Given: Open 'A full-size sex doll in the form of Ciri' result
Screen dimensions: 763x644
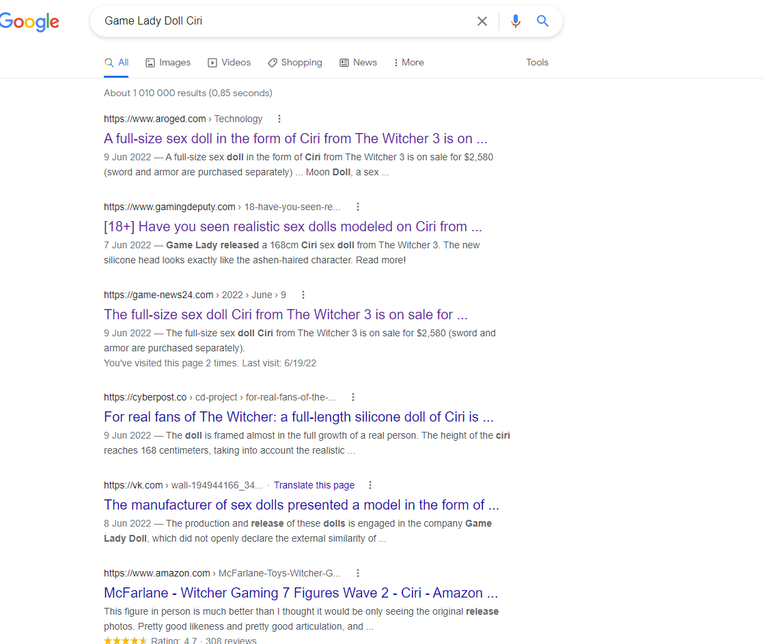Looking at the screenshot, I should [x=295, y=138].
